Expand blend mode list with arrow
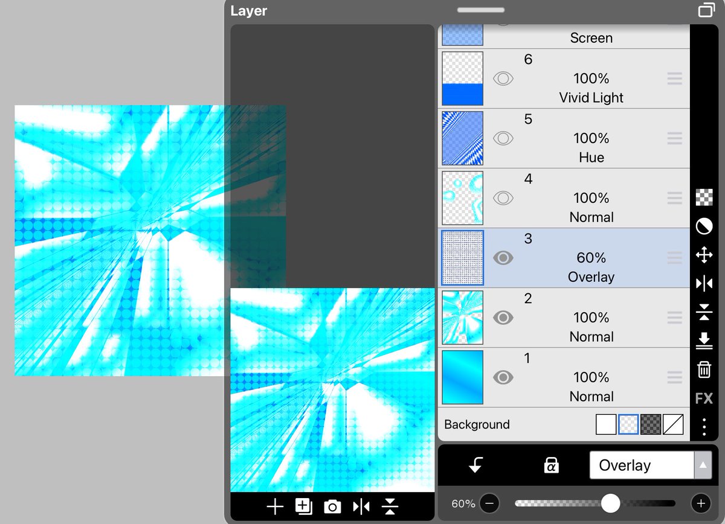This screenshot has height=524, width=725. click(703, 465)
